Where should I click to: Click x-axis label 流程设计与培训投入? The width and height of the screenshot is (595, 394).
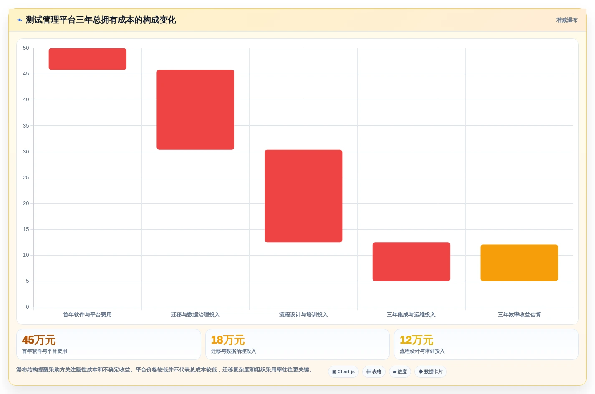303,315
